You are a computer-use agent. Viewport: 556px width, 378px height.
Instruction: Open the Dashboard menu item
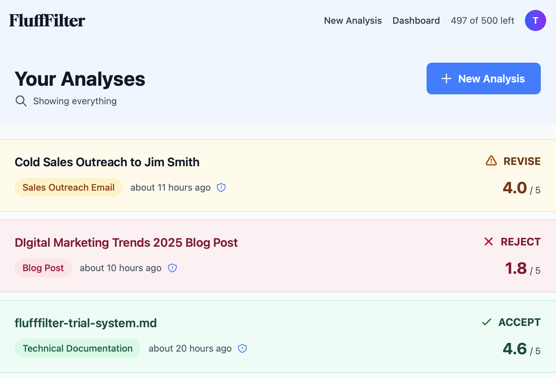[416, 20]
